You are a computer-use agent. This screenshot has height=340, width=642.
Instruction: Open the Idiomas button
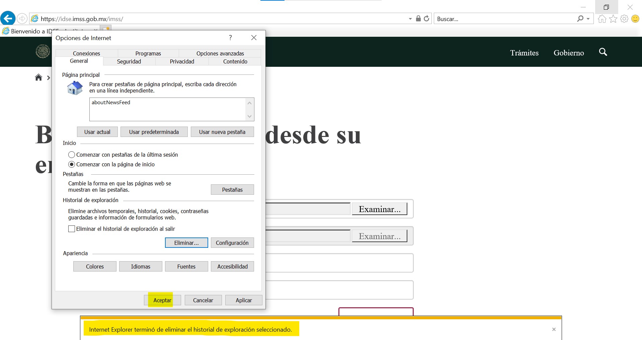(141, 267)
